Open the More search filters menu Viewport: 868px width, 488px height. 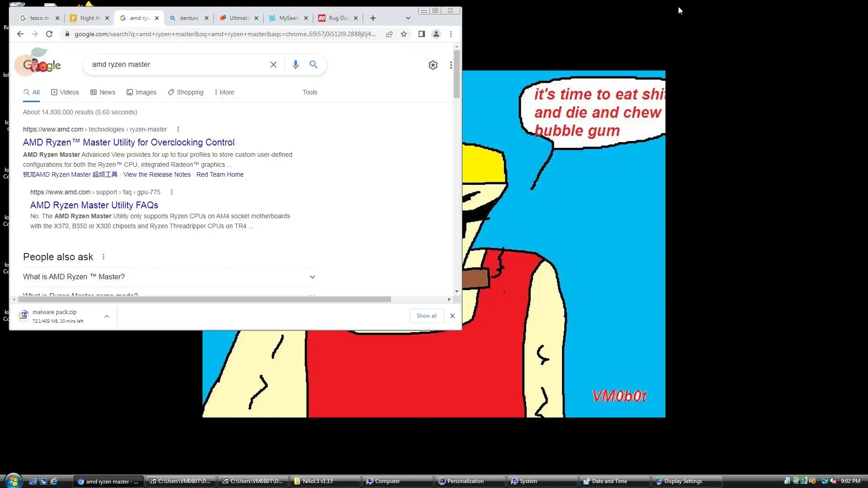tap(224, 92)
